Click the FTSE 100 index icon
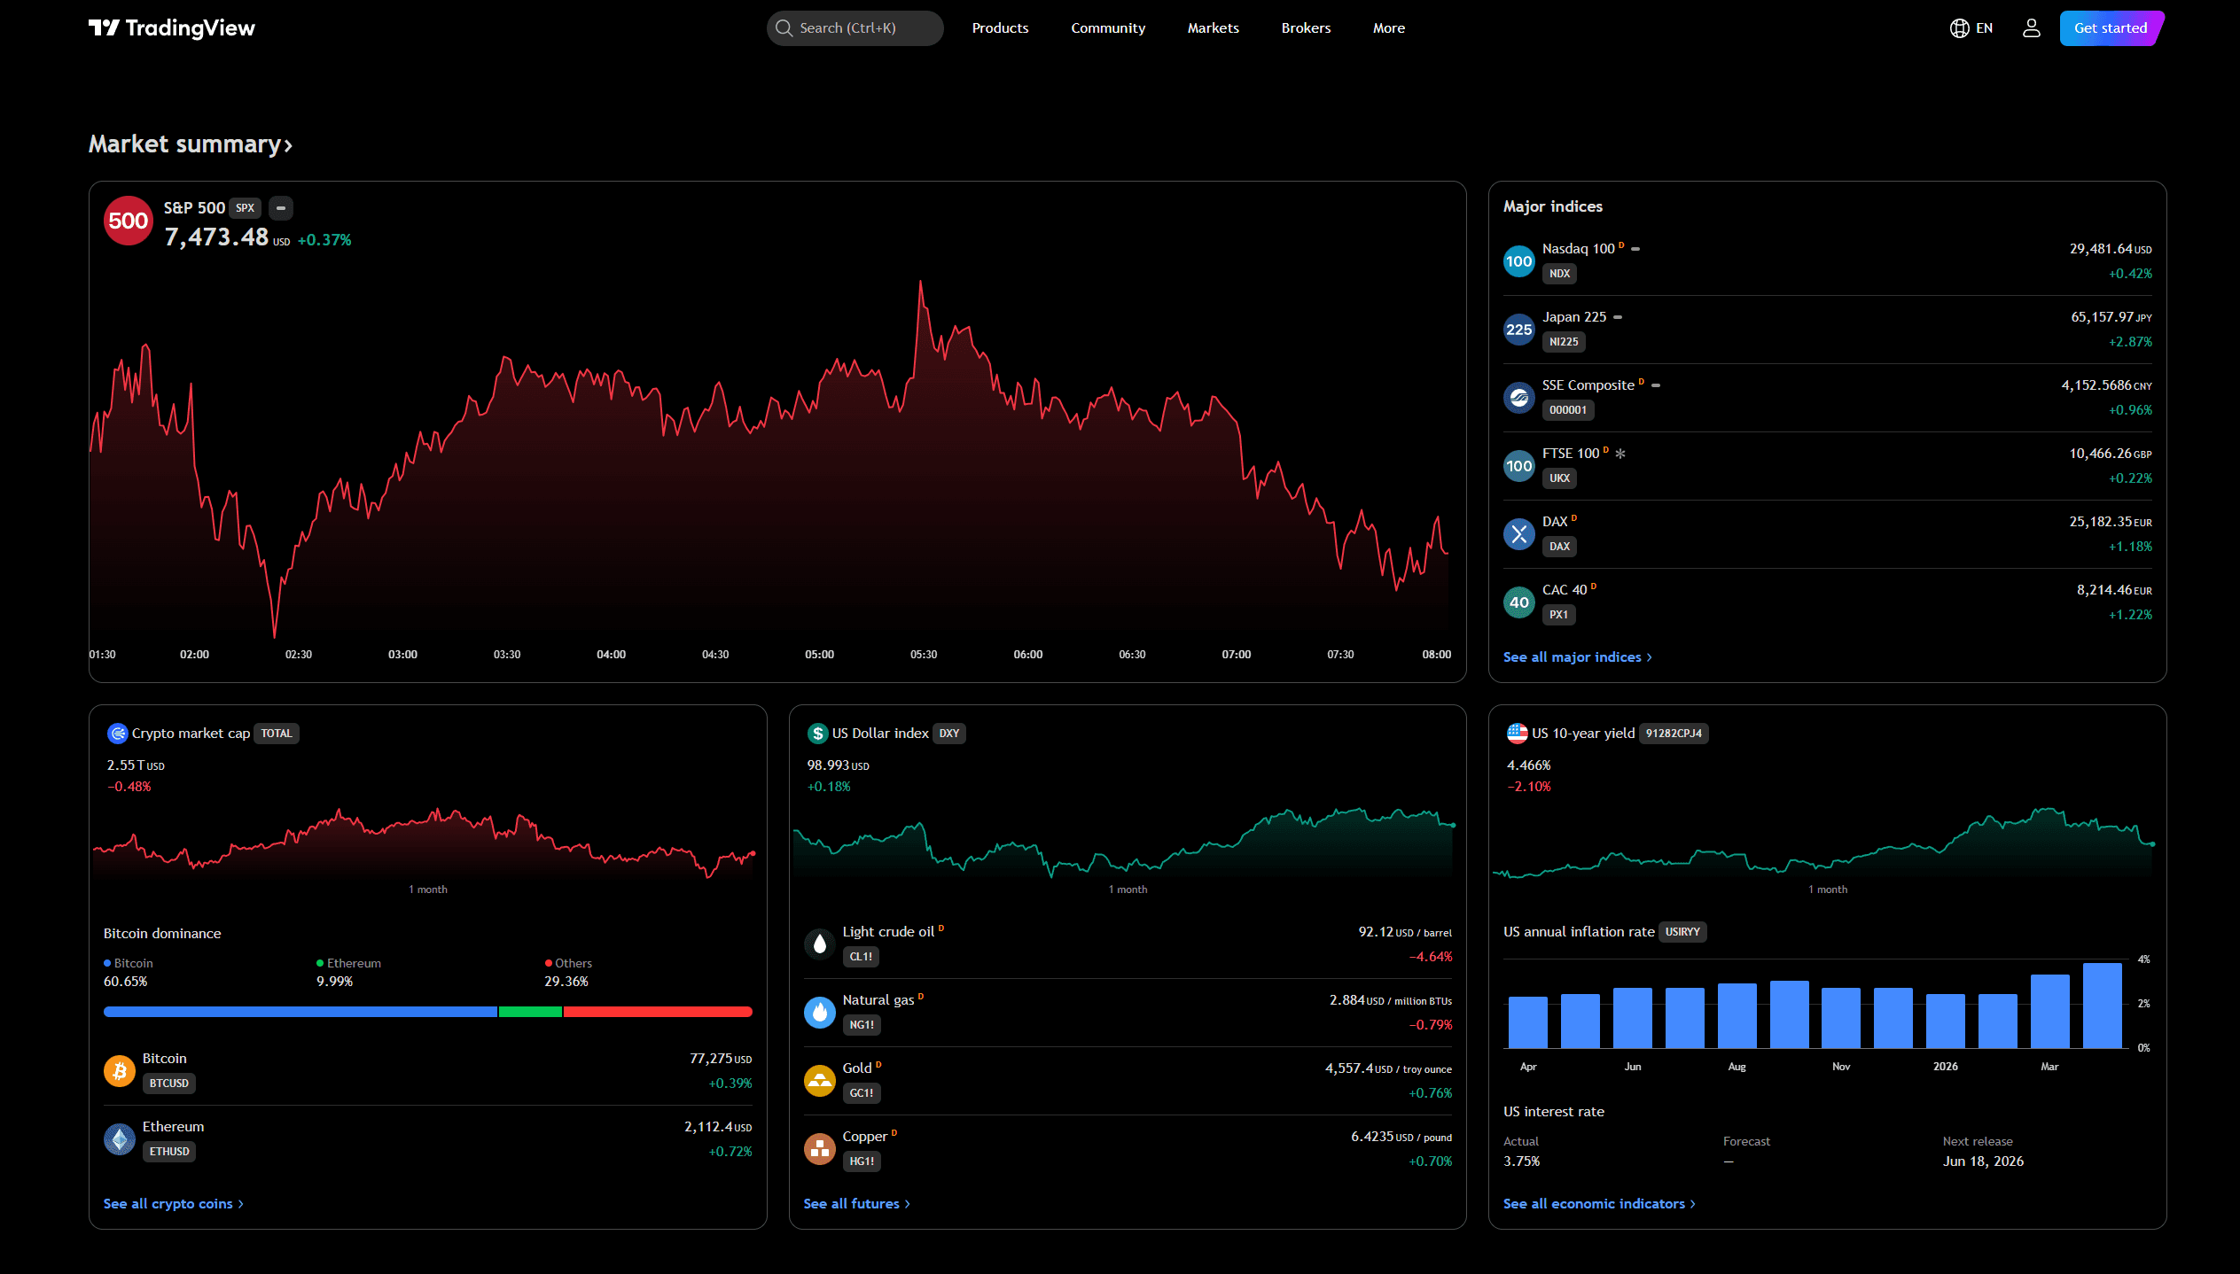 [1518, 466]
